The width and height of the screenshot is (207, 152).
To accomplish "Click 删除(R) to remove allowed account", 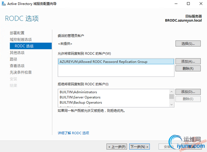I will 188,68.
